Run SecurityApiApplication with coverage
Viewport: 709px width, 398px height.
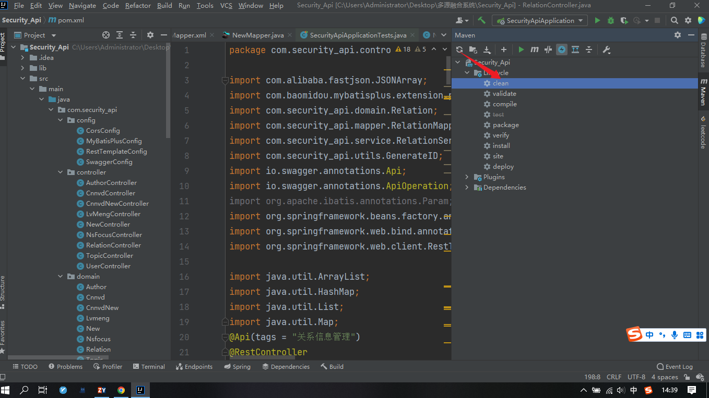click(x=624, y=20)
